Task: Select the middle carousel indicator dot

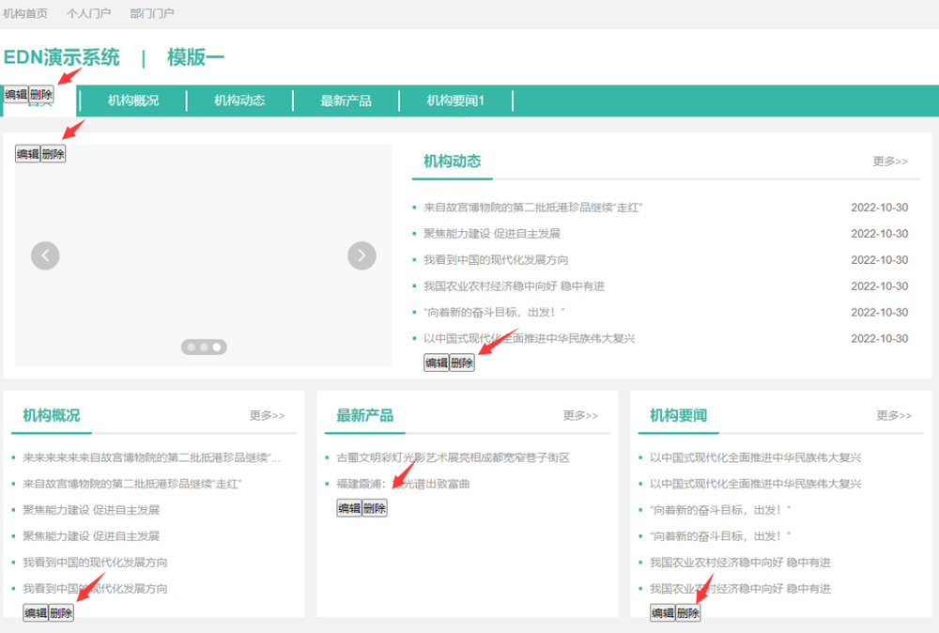Action: tap(204, 347)
